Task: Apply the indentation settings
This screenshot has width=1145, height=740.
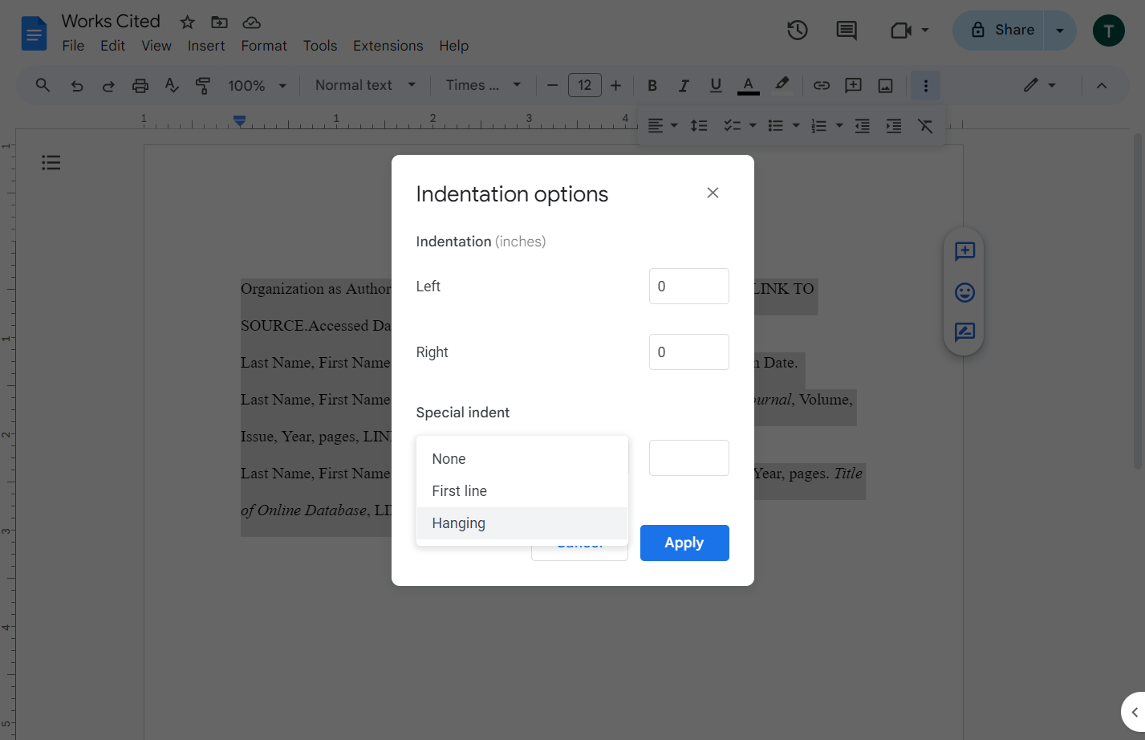Action: pyautogui.click(x=684, y=543)
